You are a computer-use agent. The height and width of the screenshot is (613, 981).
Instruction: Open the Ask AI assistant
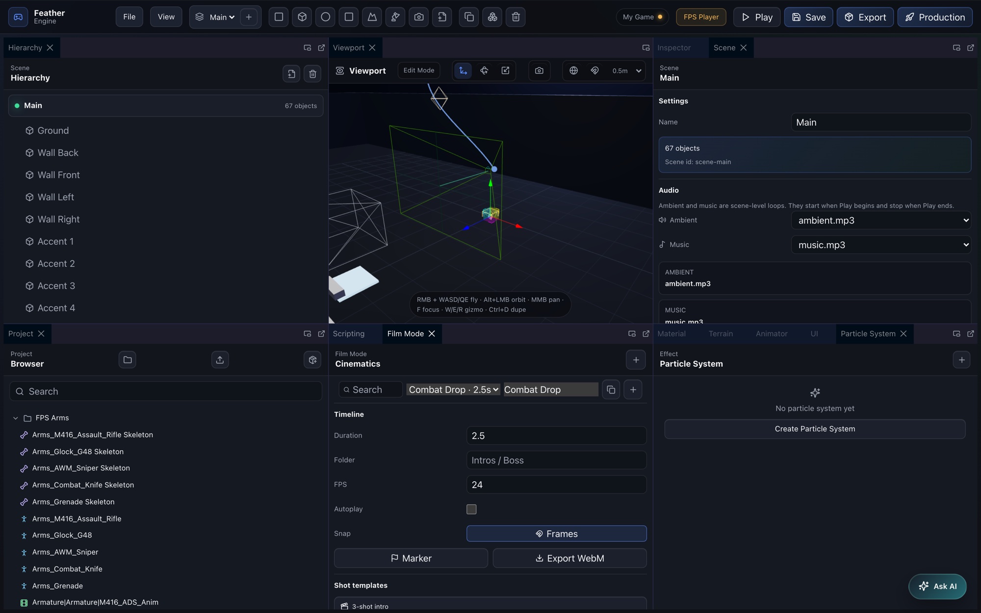(x=937, y=587)
